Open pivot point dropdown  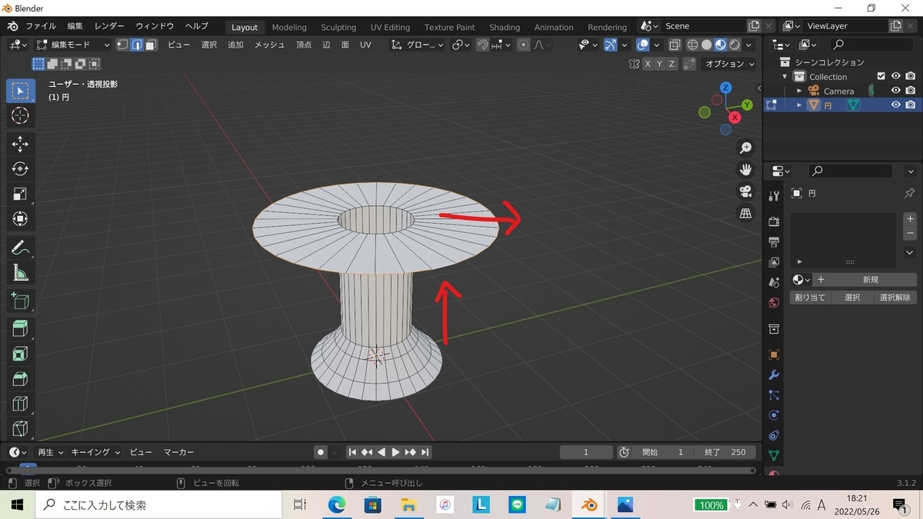tap(461, 45)
